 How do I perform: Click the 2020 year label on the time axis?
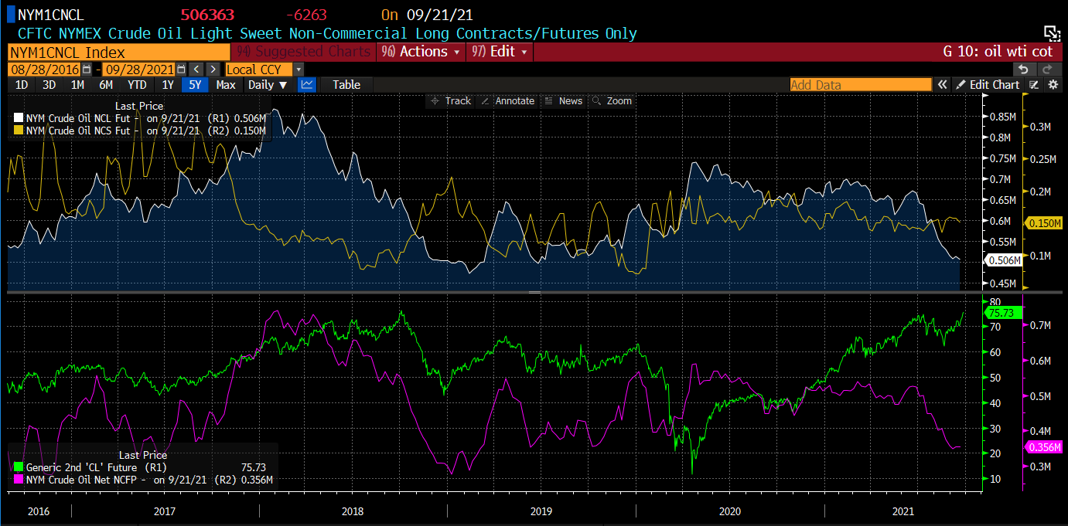(x=729, y=511)
